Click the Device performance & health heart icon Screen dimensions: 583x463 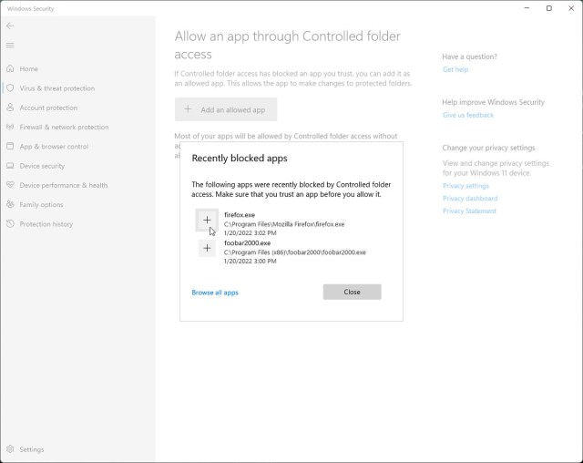click(x=10, y=185)
